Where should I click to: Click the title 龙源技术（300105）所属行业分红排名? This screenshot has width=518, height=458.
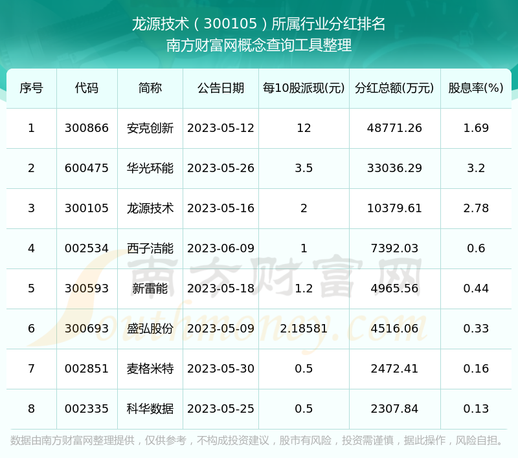pyautogui.click(x=259, y=25)
